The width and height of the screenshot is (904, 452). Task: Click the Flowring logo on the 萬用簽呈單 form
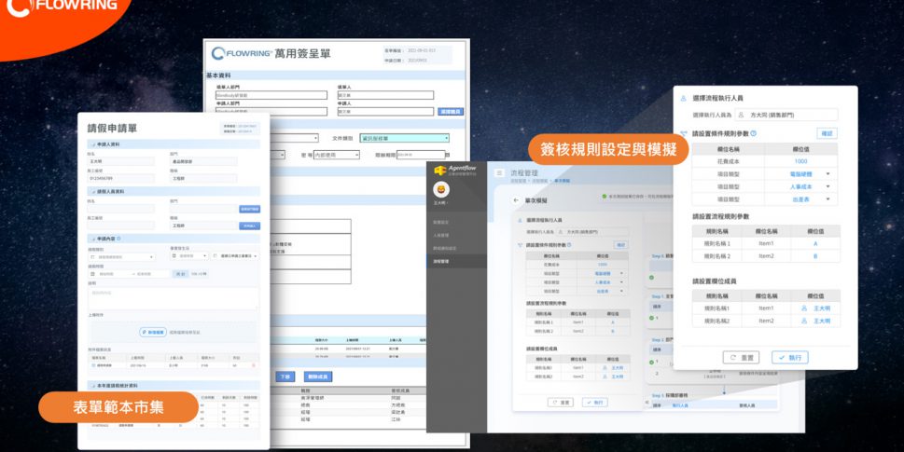coord(242,53)
